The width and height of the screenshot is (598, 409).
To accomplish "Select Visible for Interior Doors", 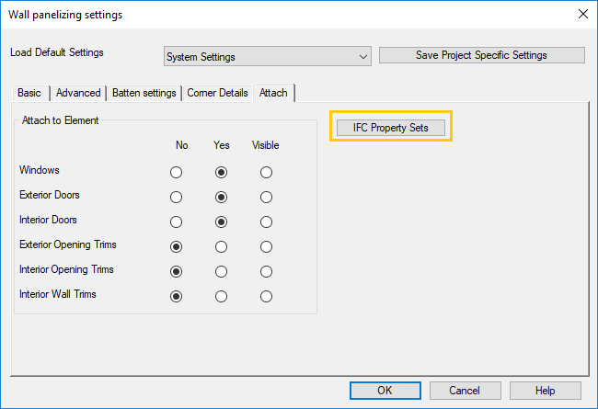I will [266, 222].
